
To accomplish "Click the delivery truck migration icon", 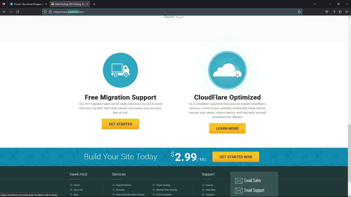I will (120, 70).
